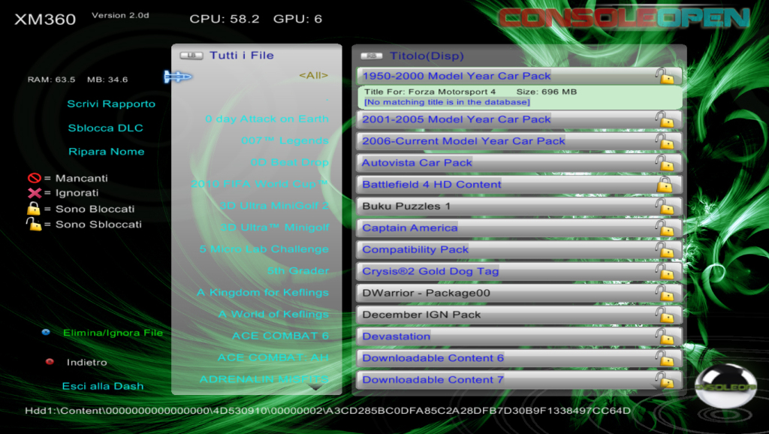Click the 1950-2000 Model Year Car Pack title
The image size is (769, 434).
(x=457, y=76)
